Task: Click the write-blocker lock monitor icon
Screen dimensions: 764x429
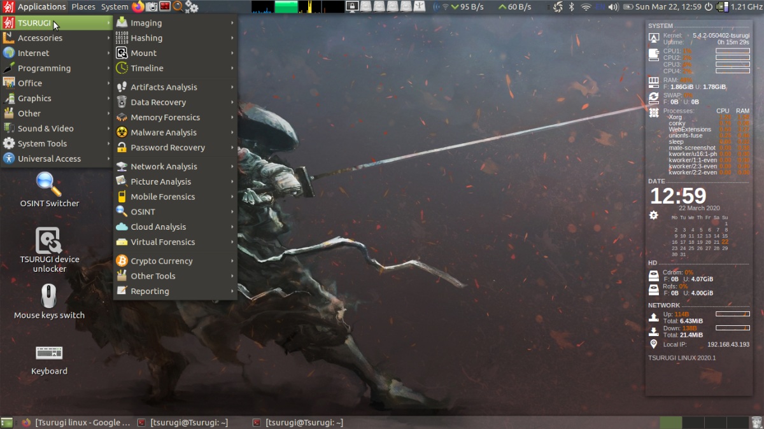Action: tap(352, 7)
